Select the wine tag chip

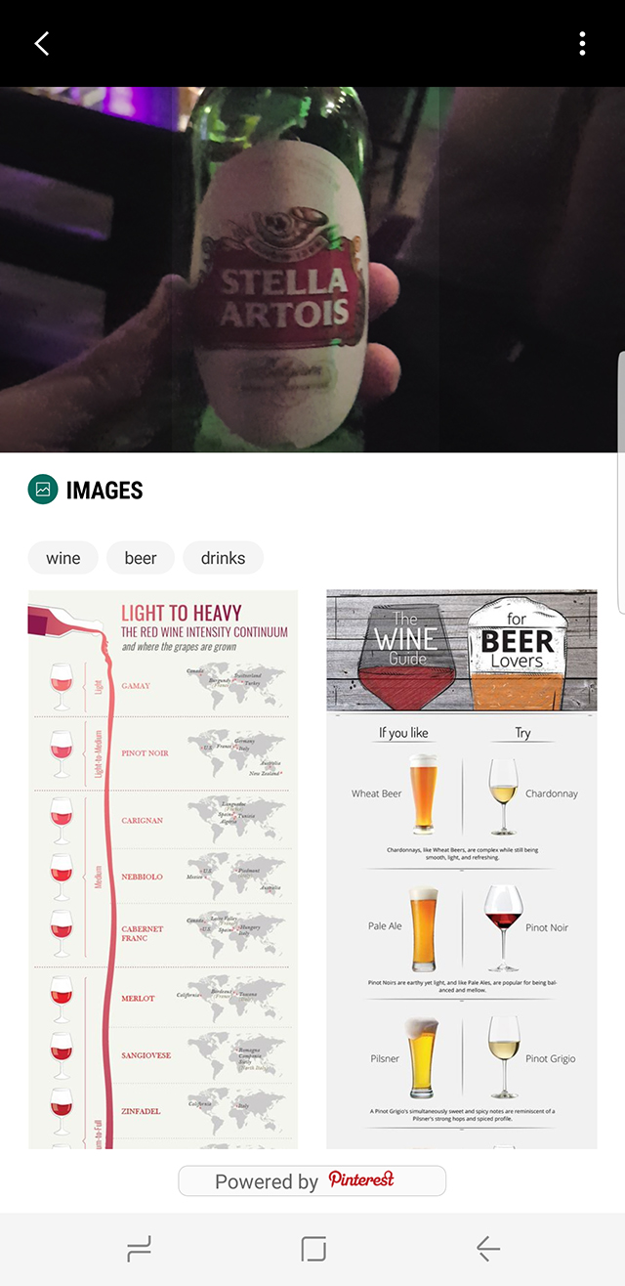[x=63, y=558]
